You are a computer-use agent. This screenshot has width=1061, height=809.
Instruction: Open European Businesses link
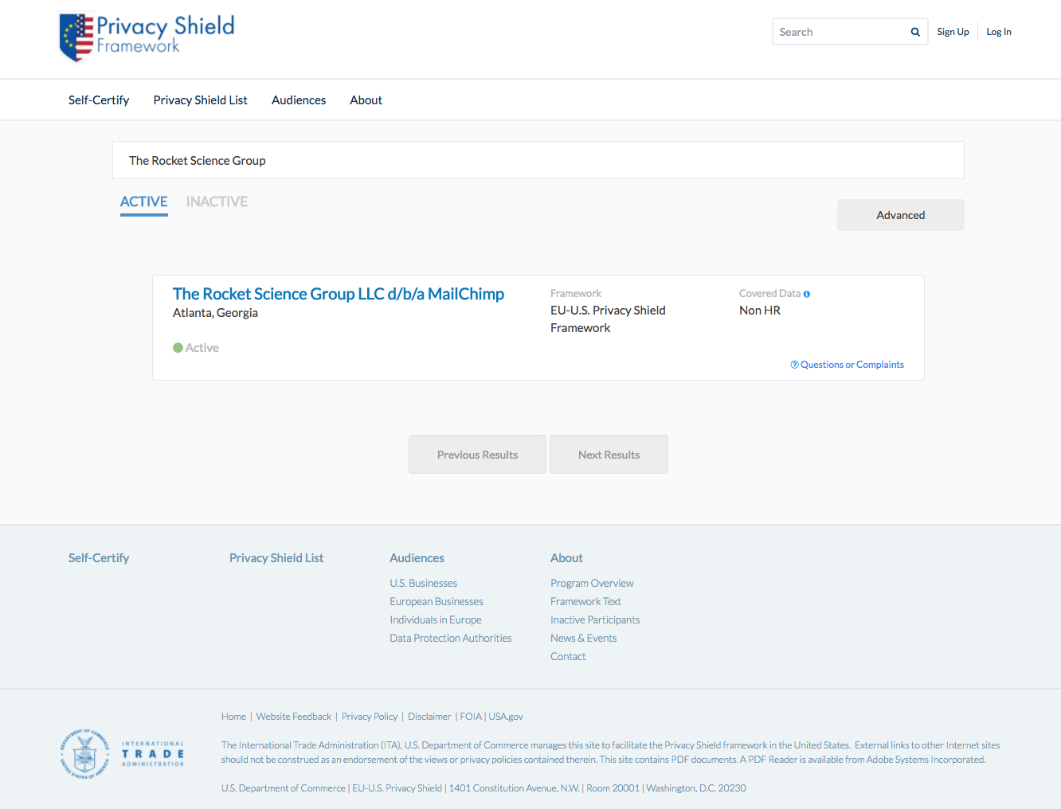coord(437,602)
